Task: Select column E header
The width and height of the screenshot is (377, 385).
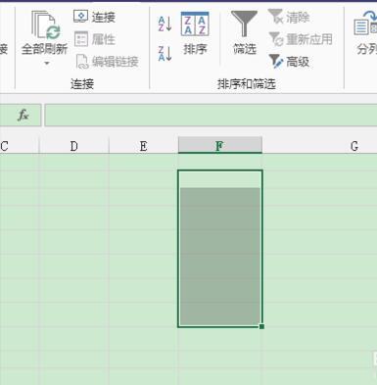Action: coord(144,146)
